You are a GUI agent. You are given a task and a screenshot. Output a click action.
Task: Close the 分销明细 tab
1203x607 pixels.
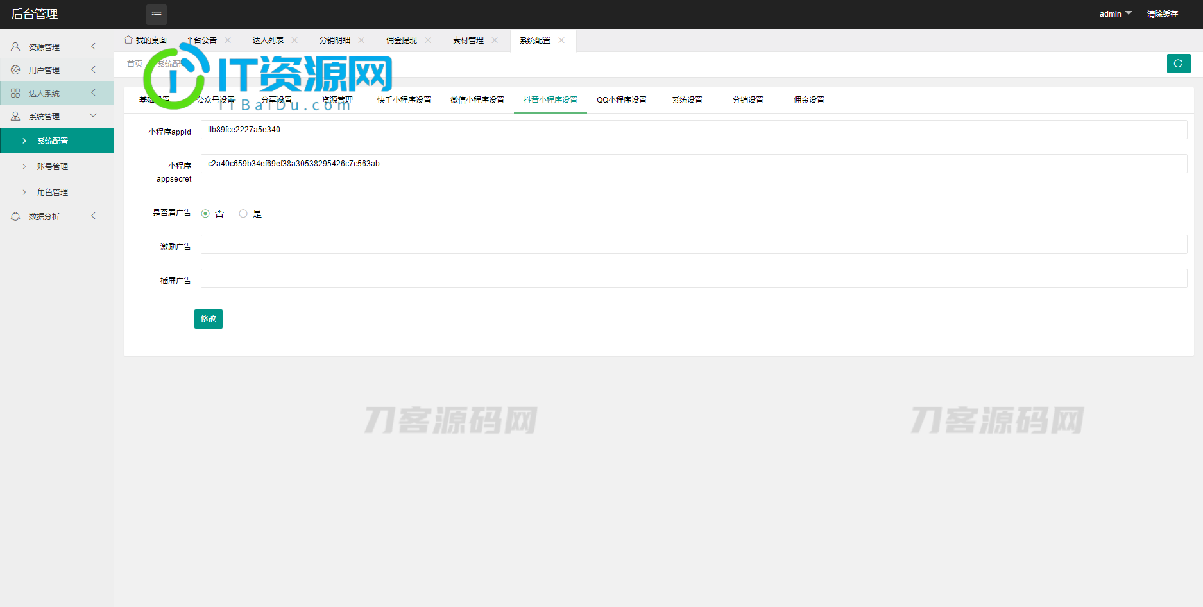coord(361,40)
